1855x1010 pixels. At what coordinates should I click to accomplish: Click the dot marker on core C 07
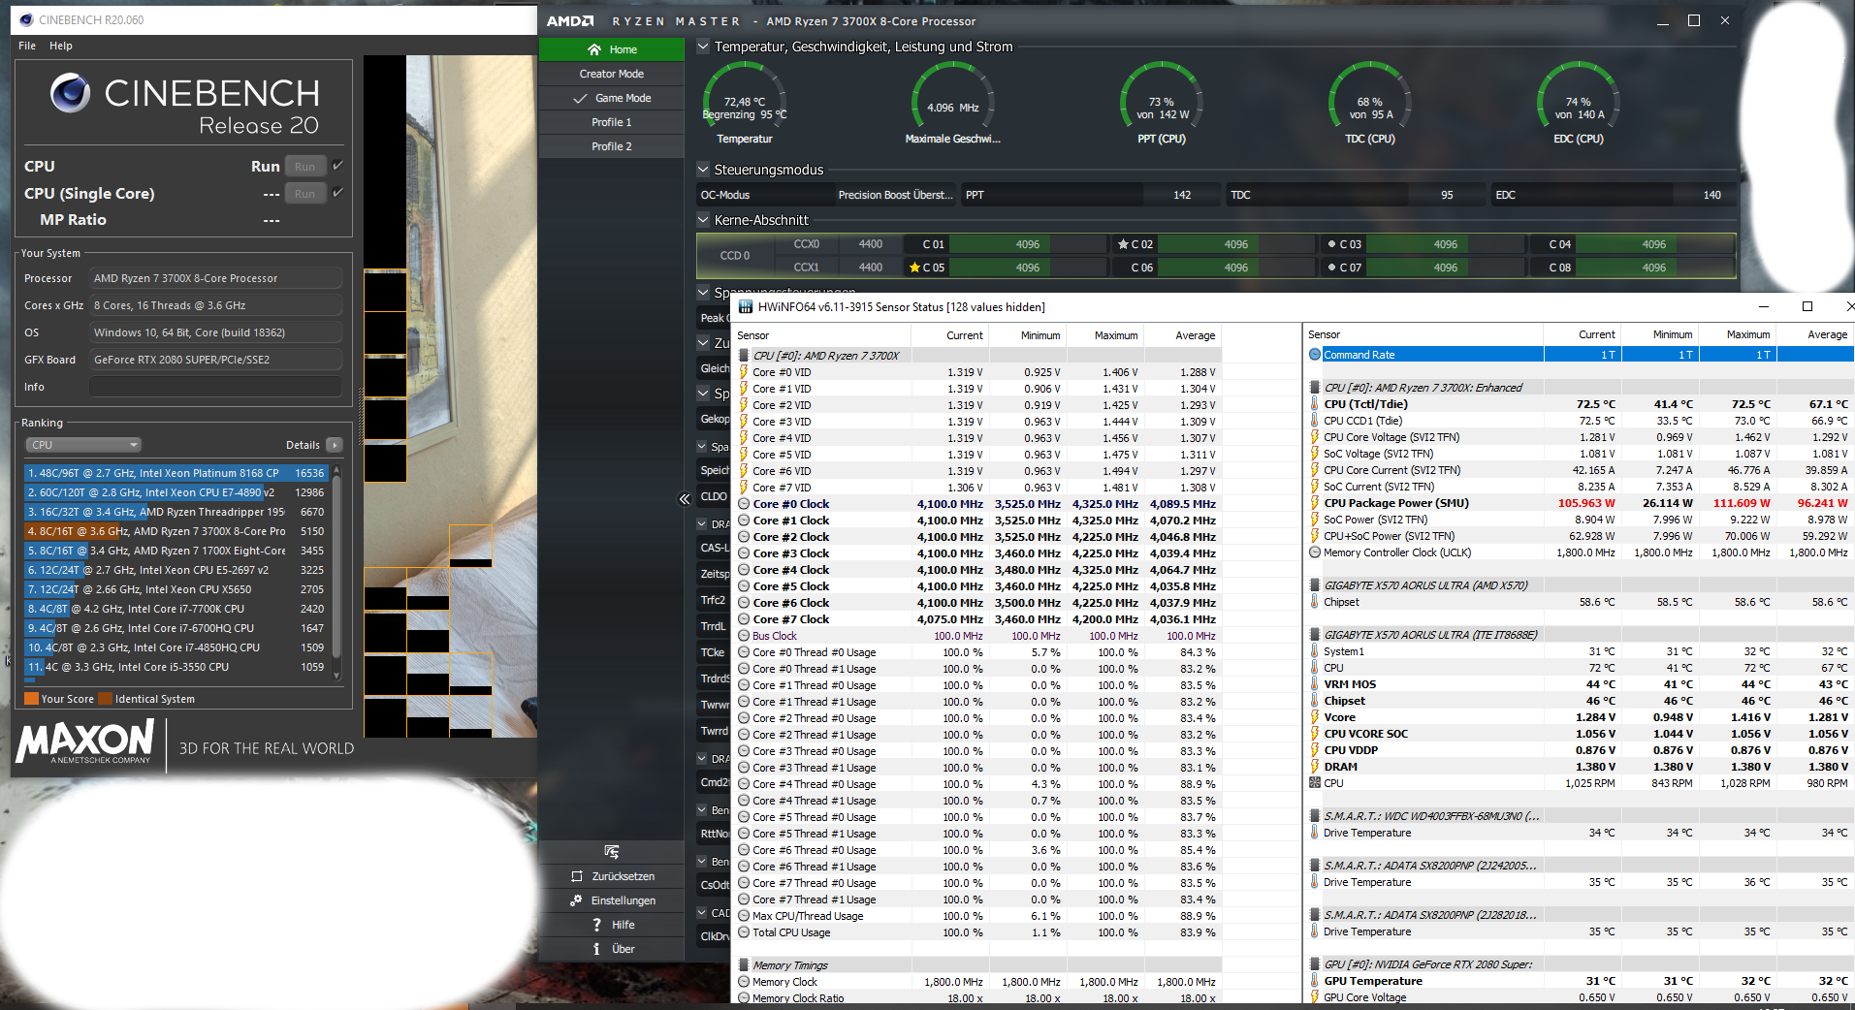pos(1332,268)
